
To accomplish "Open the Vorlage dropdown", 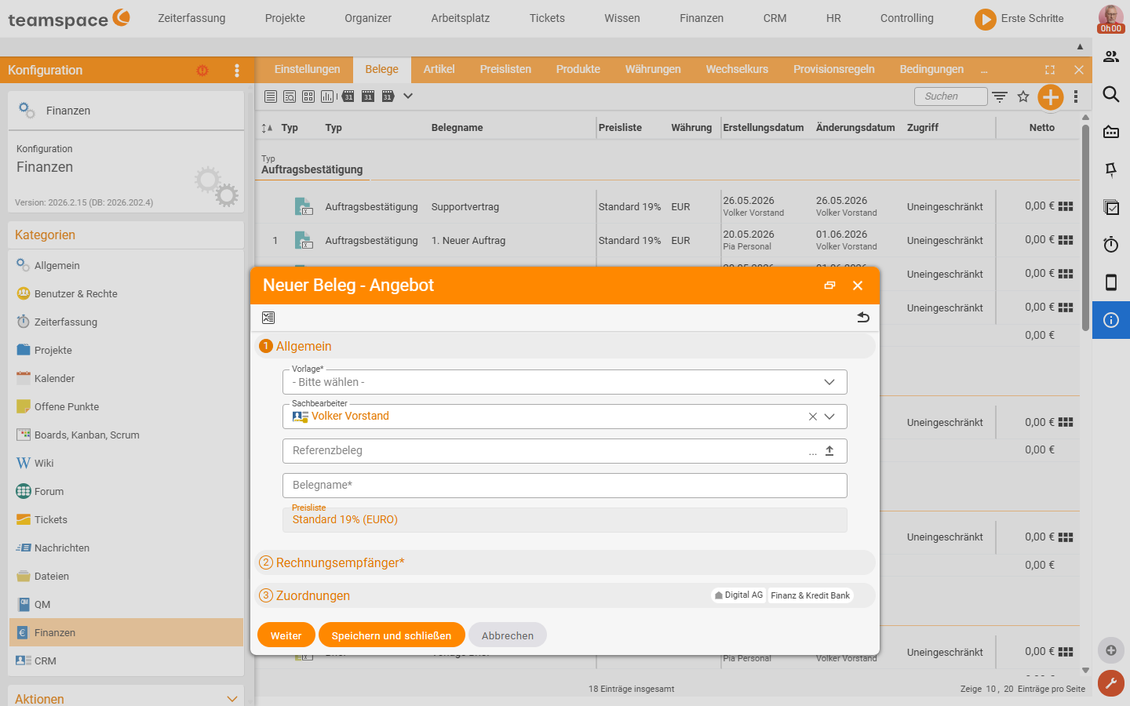I will click(x=565, y=382).
